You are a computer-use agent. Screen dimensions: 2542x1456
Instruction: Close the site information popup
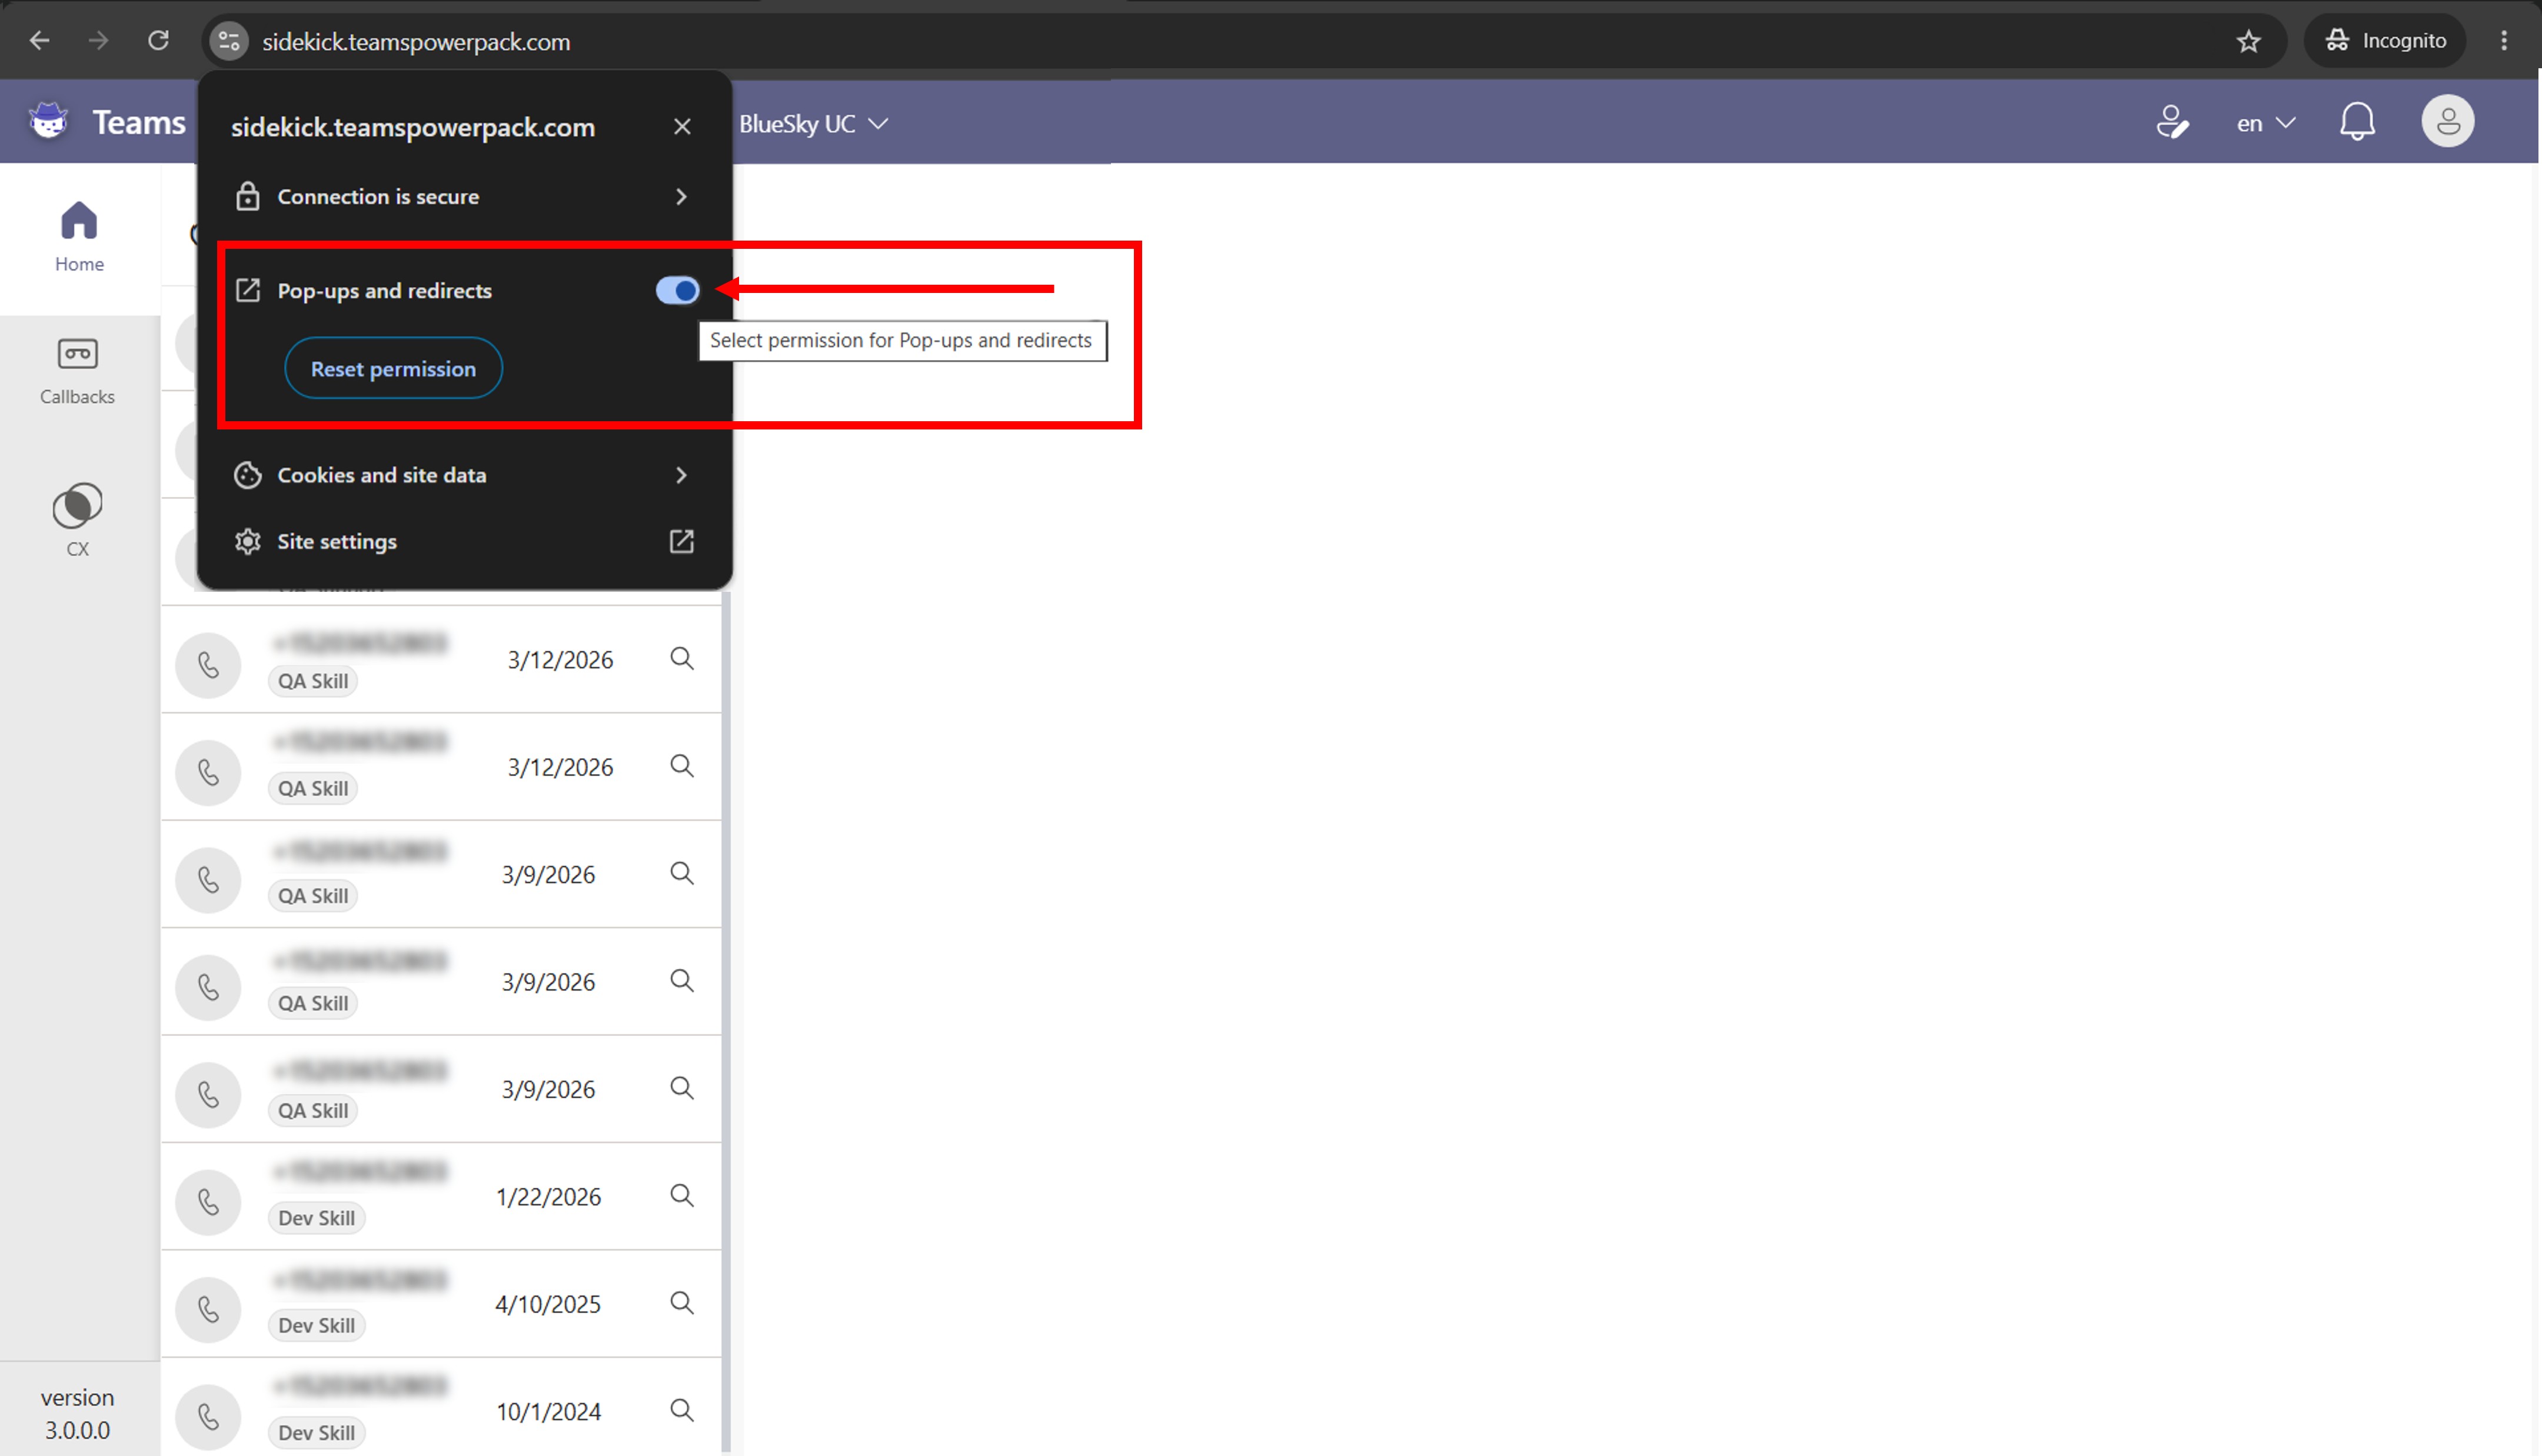coord(682,127)
